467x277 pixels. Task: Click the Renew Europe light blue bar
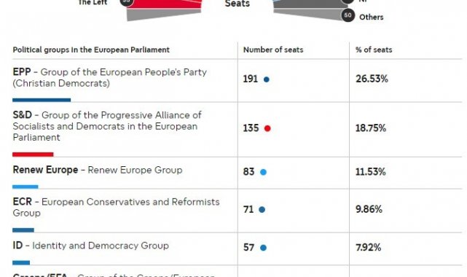25,187
